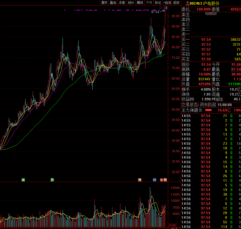Click the R300 badge beside stock code

(x=187, y=3)
